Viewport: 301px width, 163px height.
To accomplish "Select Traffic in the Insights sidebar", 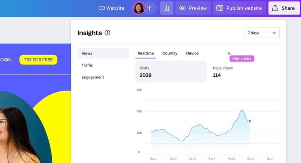I will [87, 65].
